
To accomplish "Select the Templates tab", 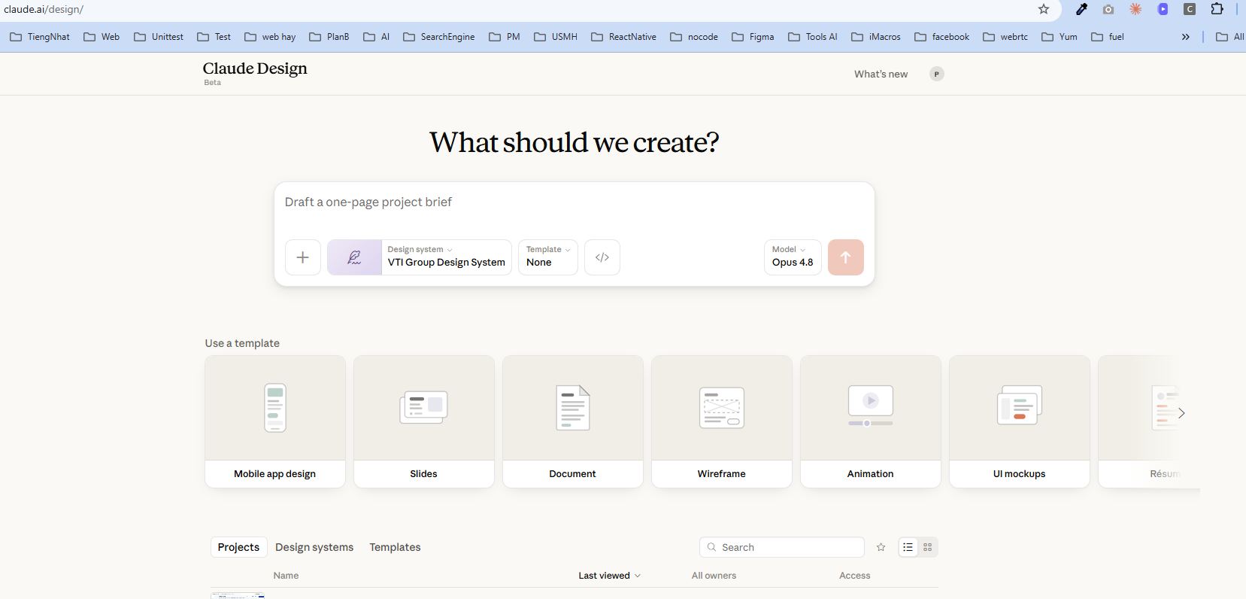I will pyautogui.click(x=395, y=547).
